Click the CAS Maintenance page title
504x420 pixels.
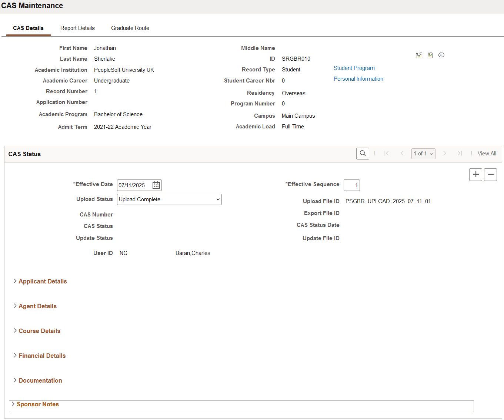[x=32, y=6]
